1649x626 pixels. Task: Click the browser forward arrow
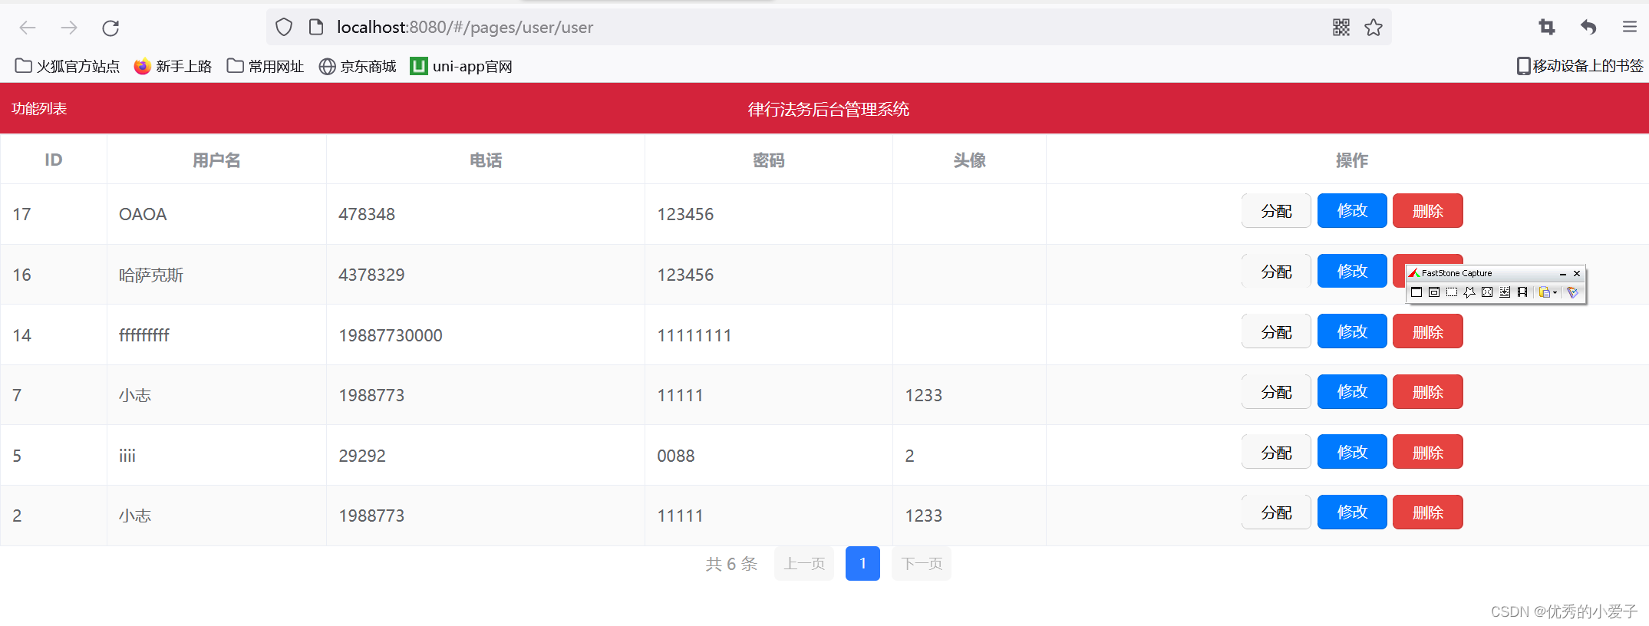69,28
